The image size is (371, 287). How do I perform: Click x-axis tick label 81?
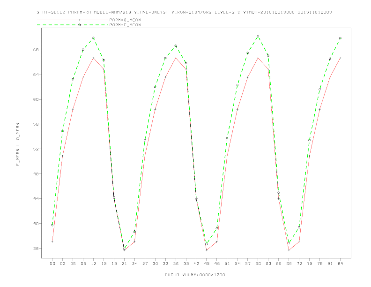point(330,264)
